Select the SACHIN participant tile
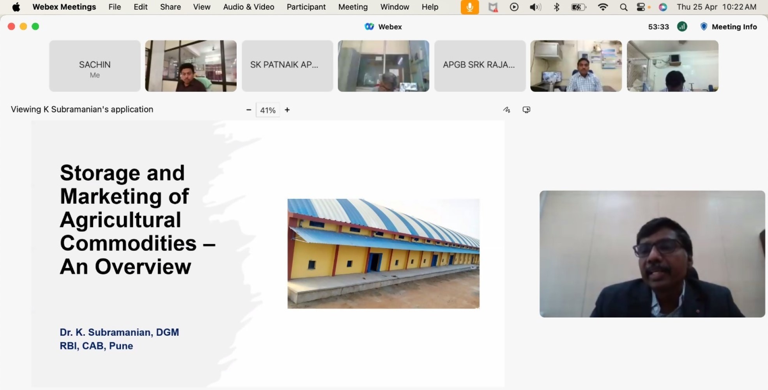 click(95, 66)
